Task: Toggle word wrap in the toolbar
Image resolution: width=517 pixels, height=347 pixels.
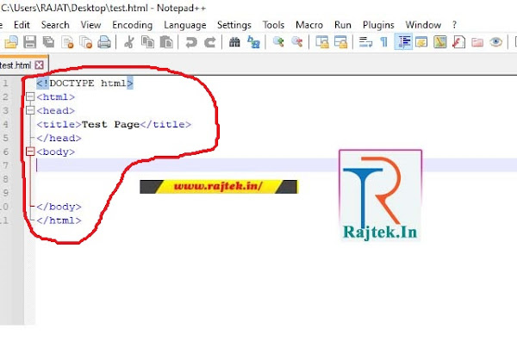Action: [x=365, y=42]
